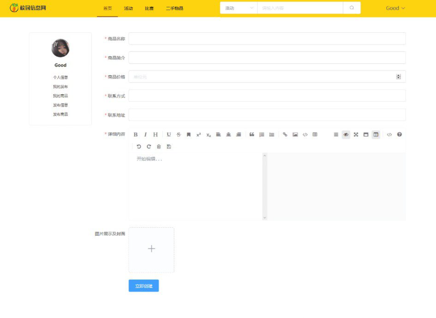This screenshot has width=436, height=318.
Task: Go to the 二手物品 tab
Action: pos(174,9)
